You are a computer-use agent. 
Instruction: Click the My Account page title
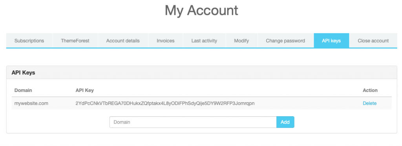click(201, 10)
